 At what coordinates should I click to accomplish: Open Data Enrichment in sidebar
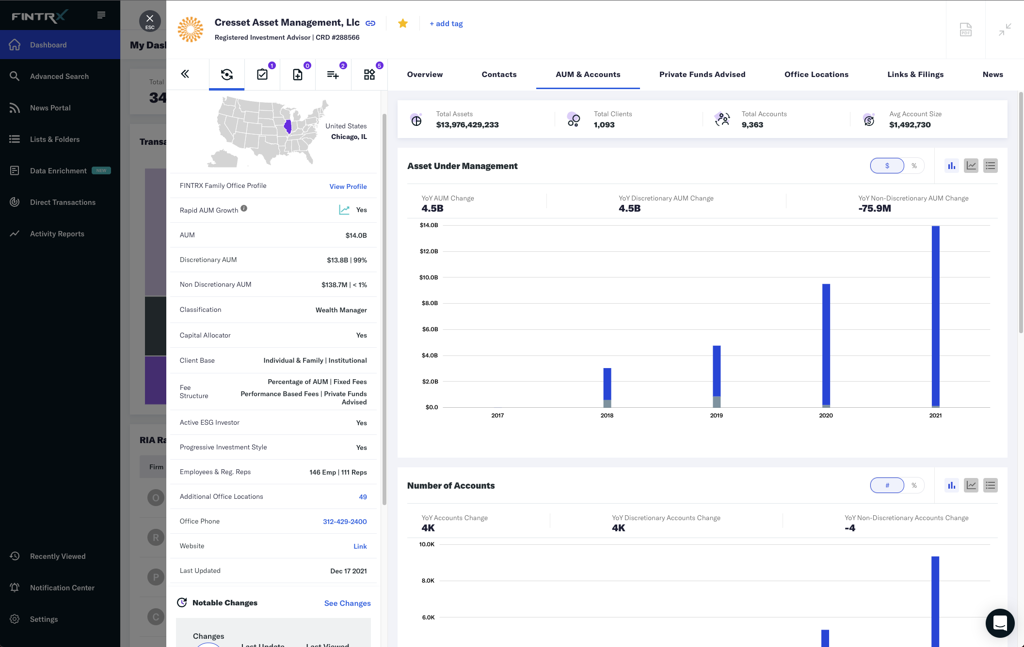60,170
